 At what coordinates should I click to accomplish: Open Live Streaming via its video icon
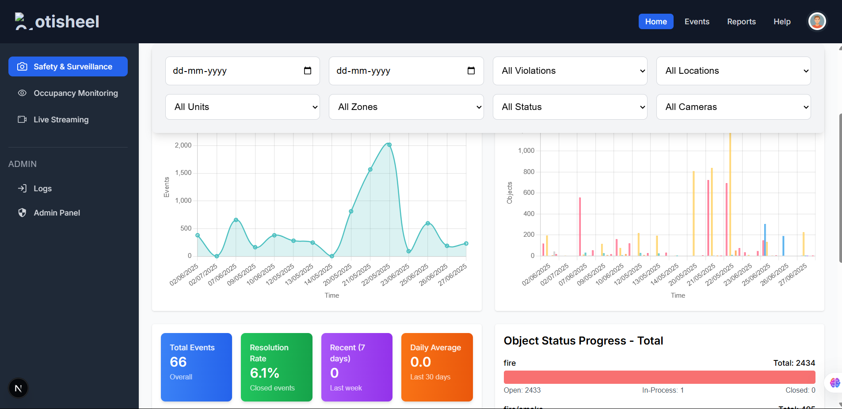pyautogui.click(x=22, y=119)
